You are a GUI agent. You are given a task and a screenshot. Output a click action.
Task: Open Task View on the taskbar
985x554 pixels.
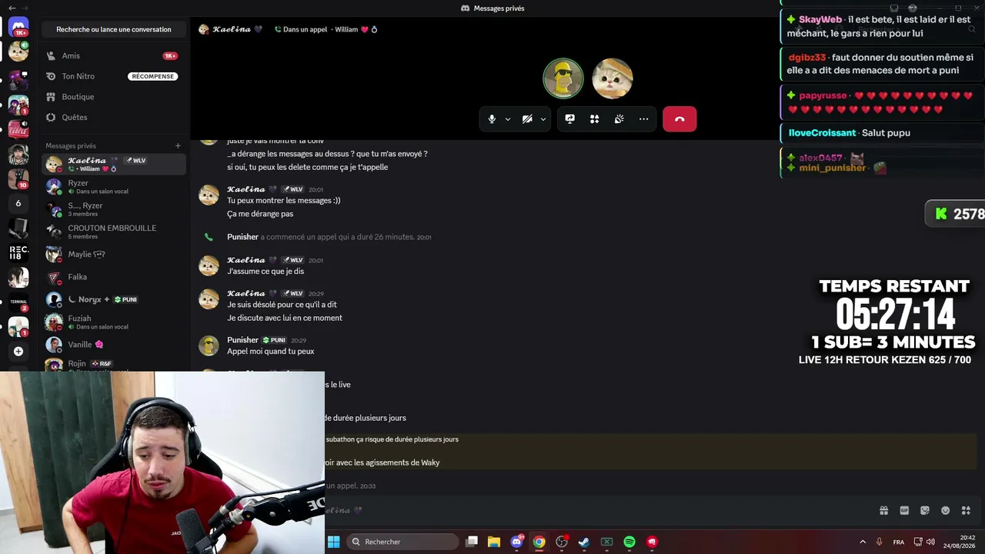pyautogui.click(x=472, y=542)
